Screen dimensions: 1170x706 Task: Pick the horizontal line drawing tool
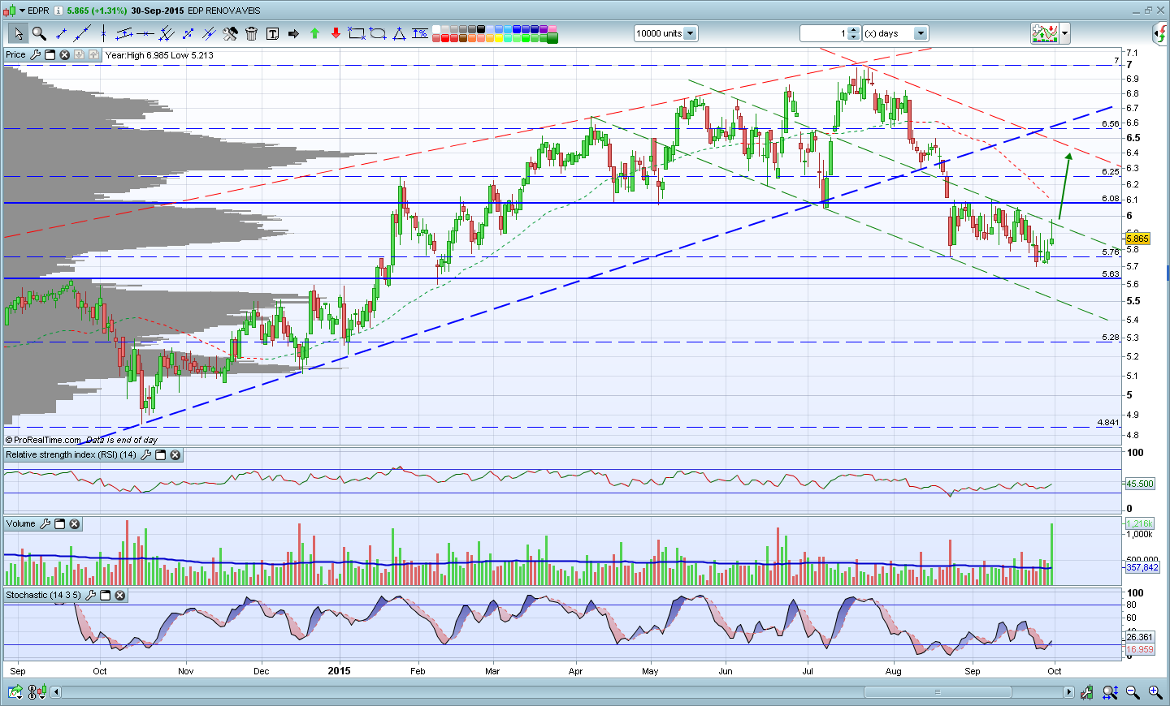pyautogui.click(x=145, y=33)
